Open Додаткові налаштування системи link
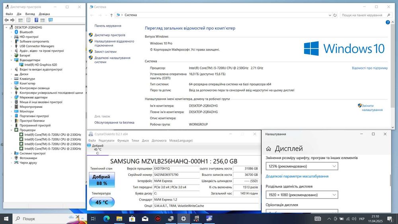This screenshot has height=224, width=398. point(112,60)
